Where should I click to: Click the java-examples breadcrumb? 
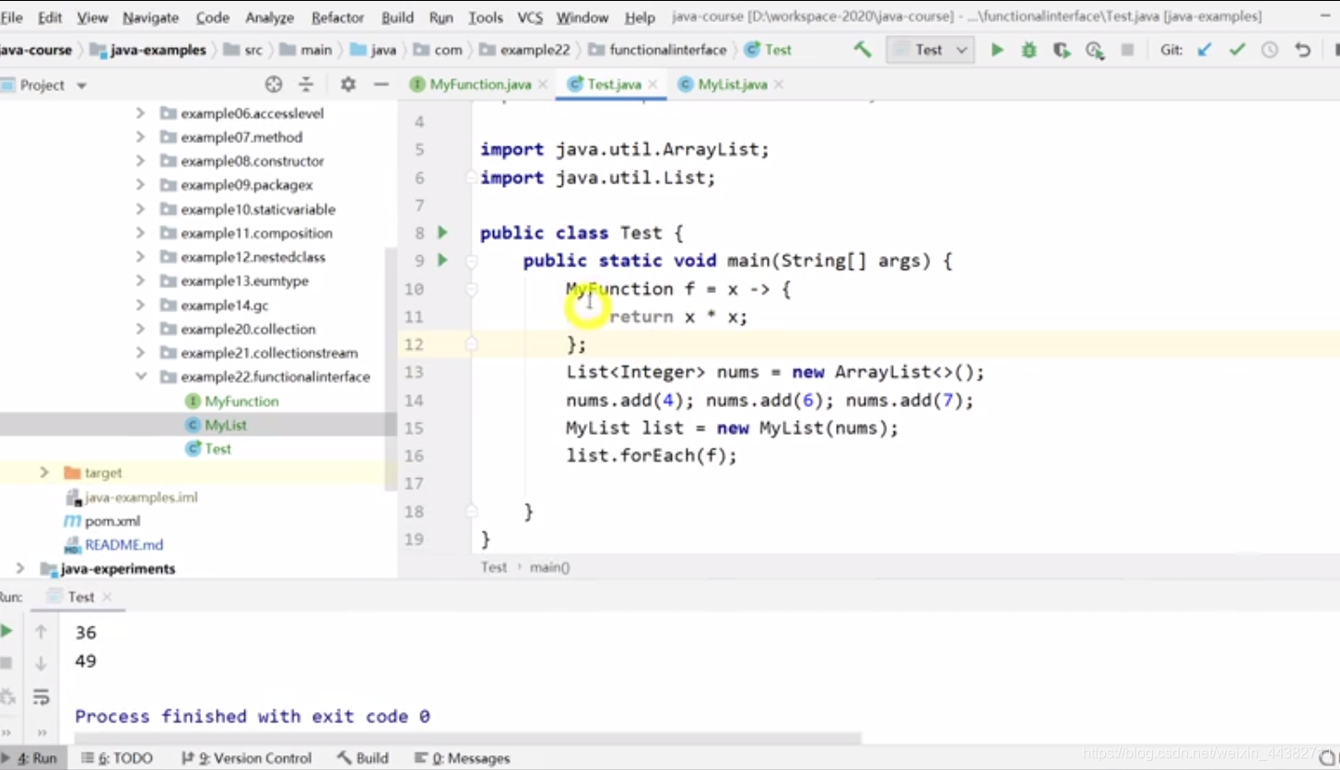point(148,50)
